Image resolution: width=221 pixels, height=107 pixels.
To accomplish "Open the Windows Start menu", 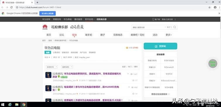I will [x=3, y=104].
